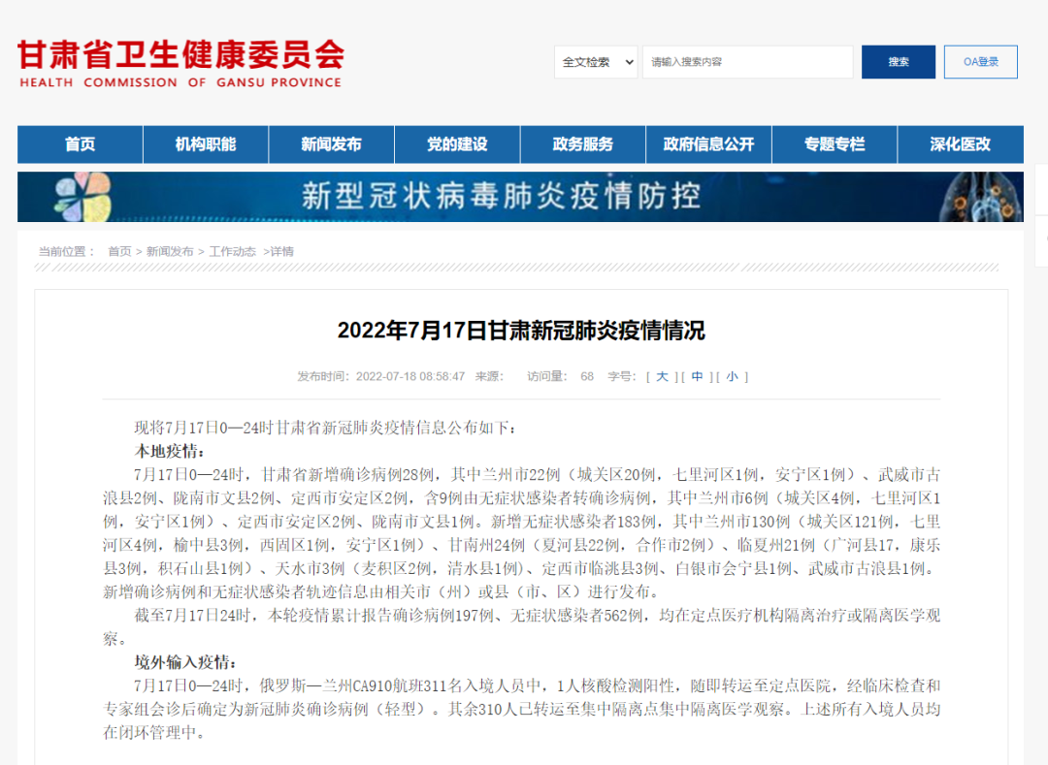Select 新闻发布 in the main navigation bar
Image resolution: width=1048 pixels, height=765 pixels.
tap(331, 144)
